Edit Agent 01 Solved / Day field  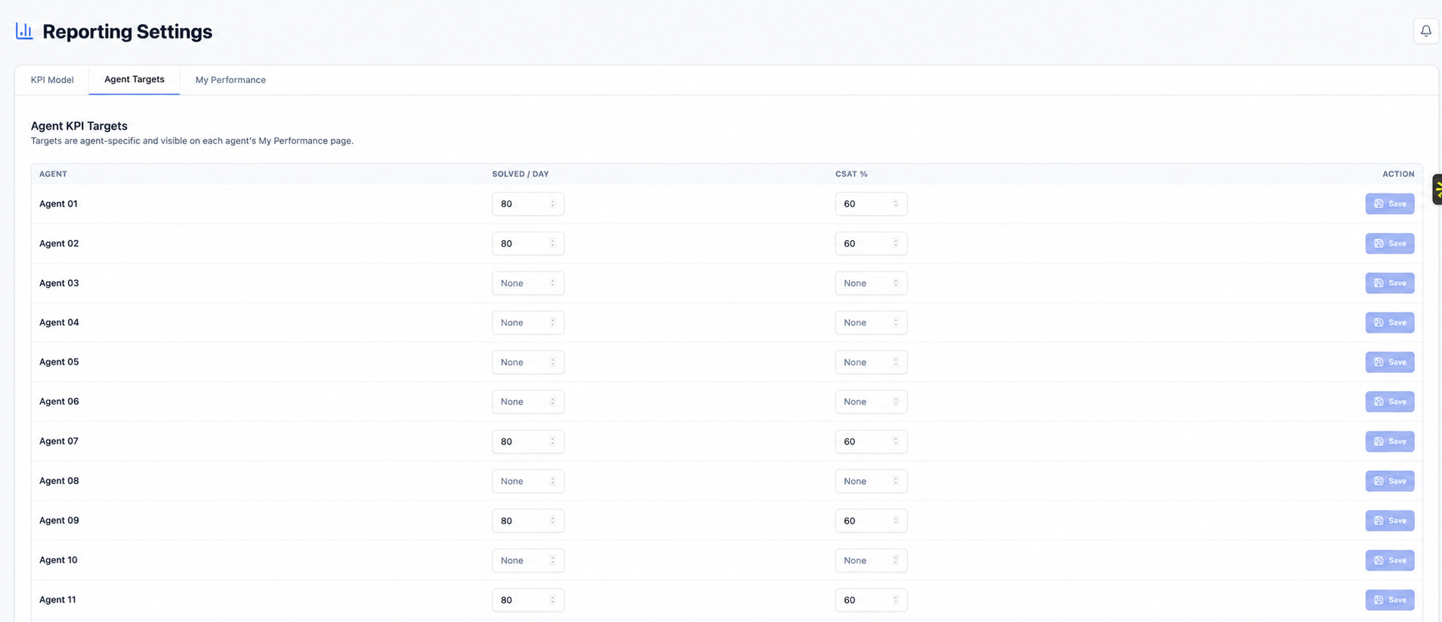click(x=528, y=204)
